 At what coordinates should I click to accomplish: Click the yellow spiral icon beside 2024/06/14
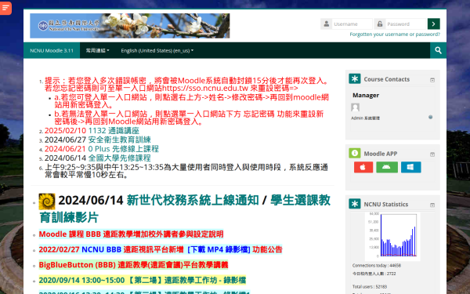[47, 201]
